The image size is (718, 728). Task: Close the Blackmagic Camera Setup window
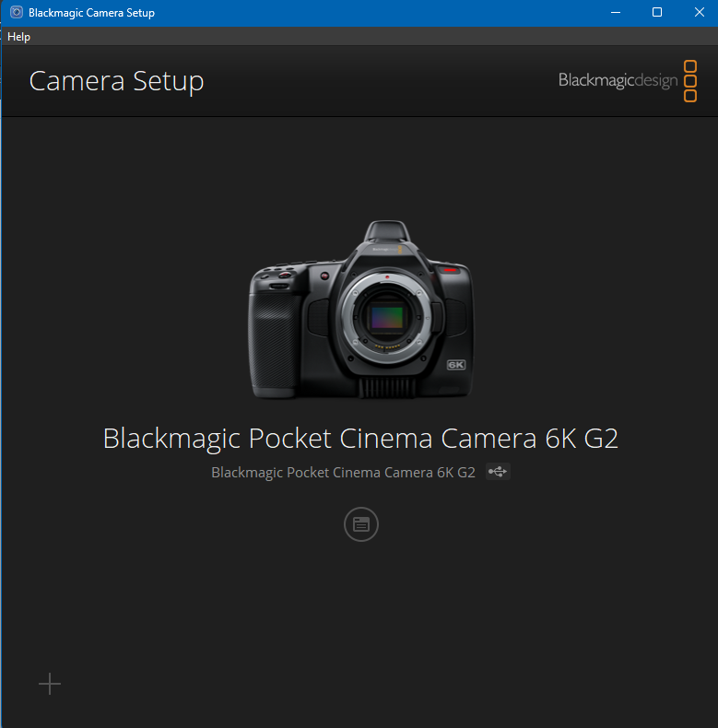coord(699,13)
